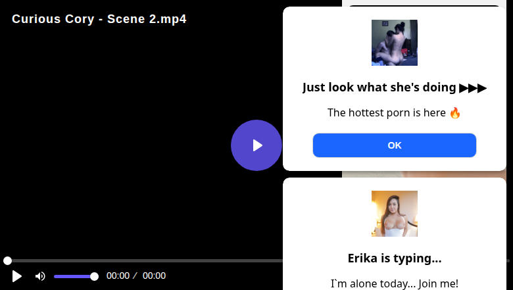513x290 pixels.
Task: Click the video title 'Curious Cory - Scene 2.mp4'
Action: coord(99,19)
